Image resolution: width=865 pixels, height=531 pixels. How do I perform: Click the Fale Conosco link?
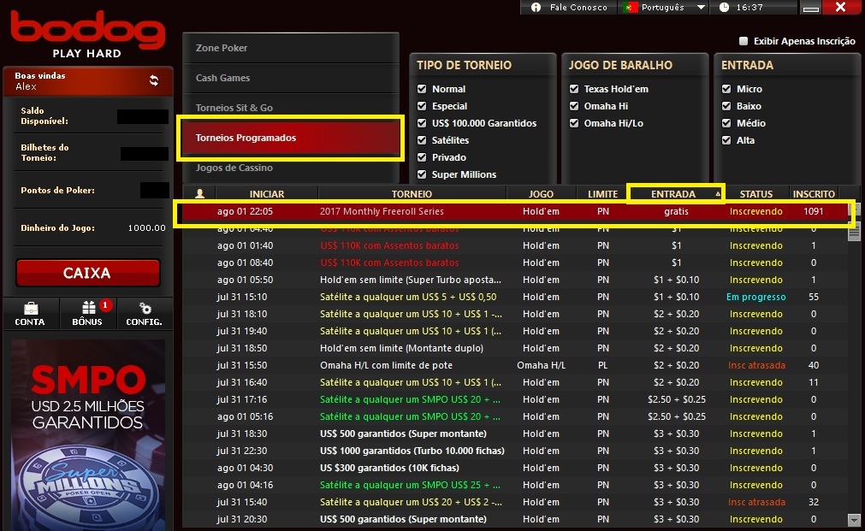(578, 7)
